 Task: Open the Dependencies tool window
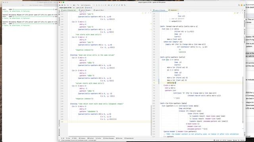[129, 138]
